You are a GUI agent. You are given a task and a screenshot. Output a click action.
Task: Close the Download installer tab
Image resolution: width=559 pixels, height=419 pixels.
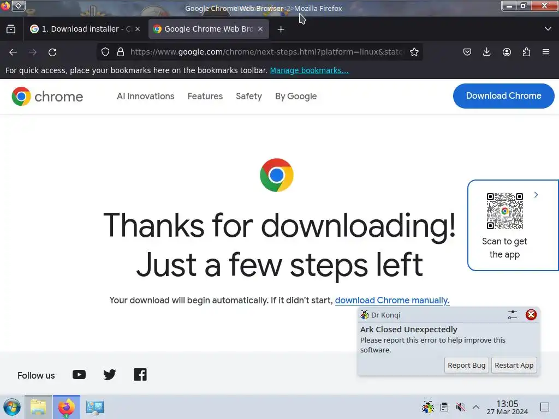pos(138,29)
